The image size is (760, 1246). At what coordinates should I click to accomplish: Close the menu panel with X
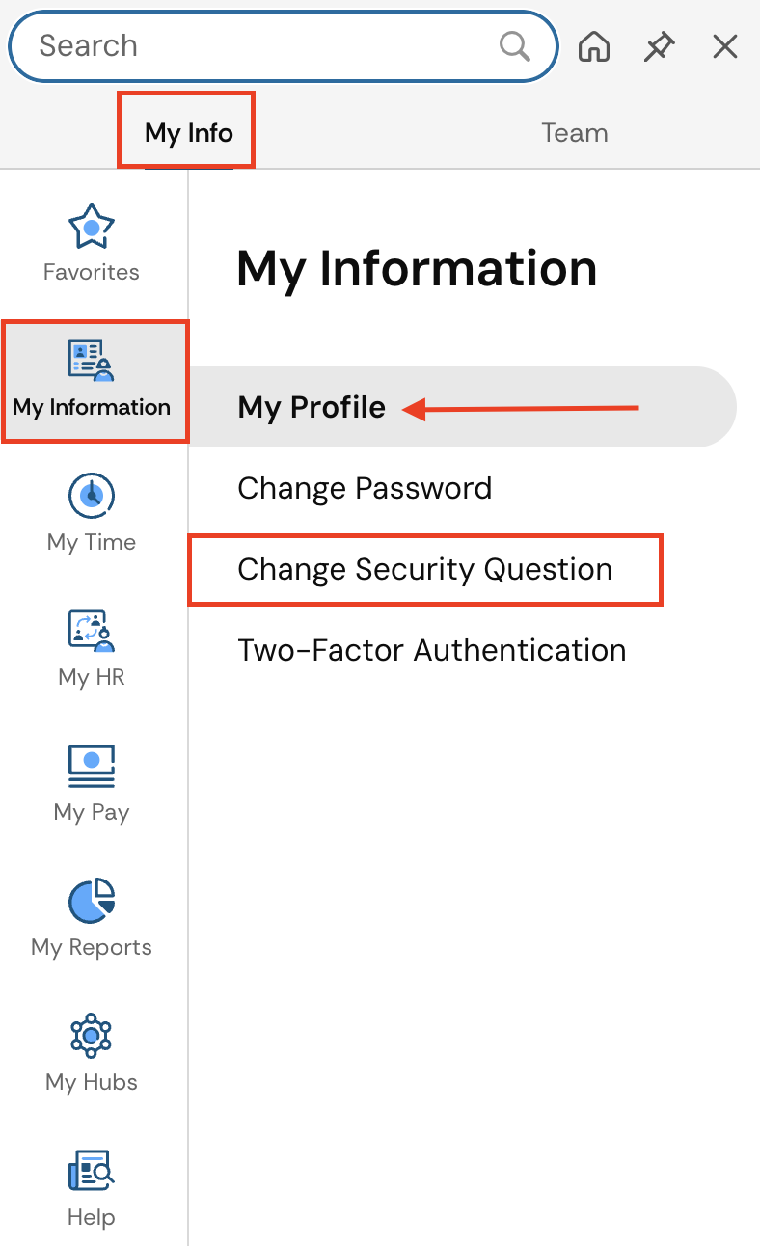[724, 46]
